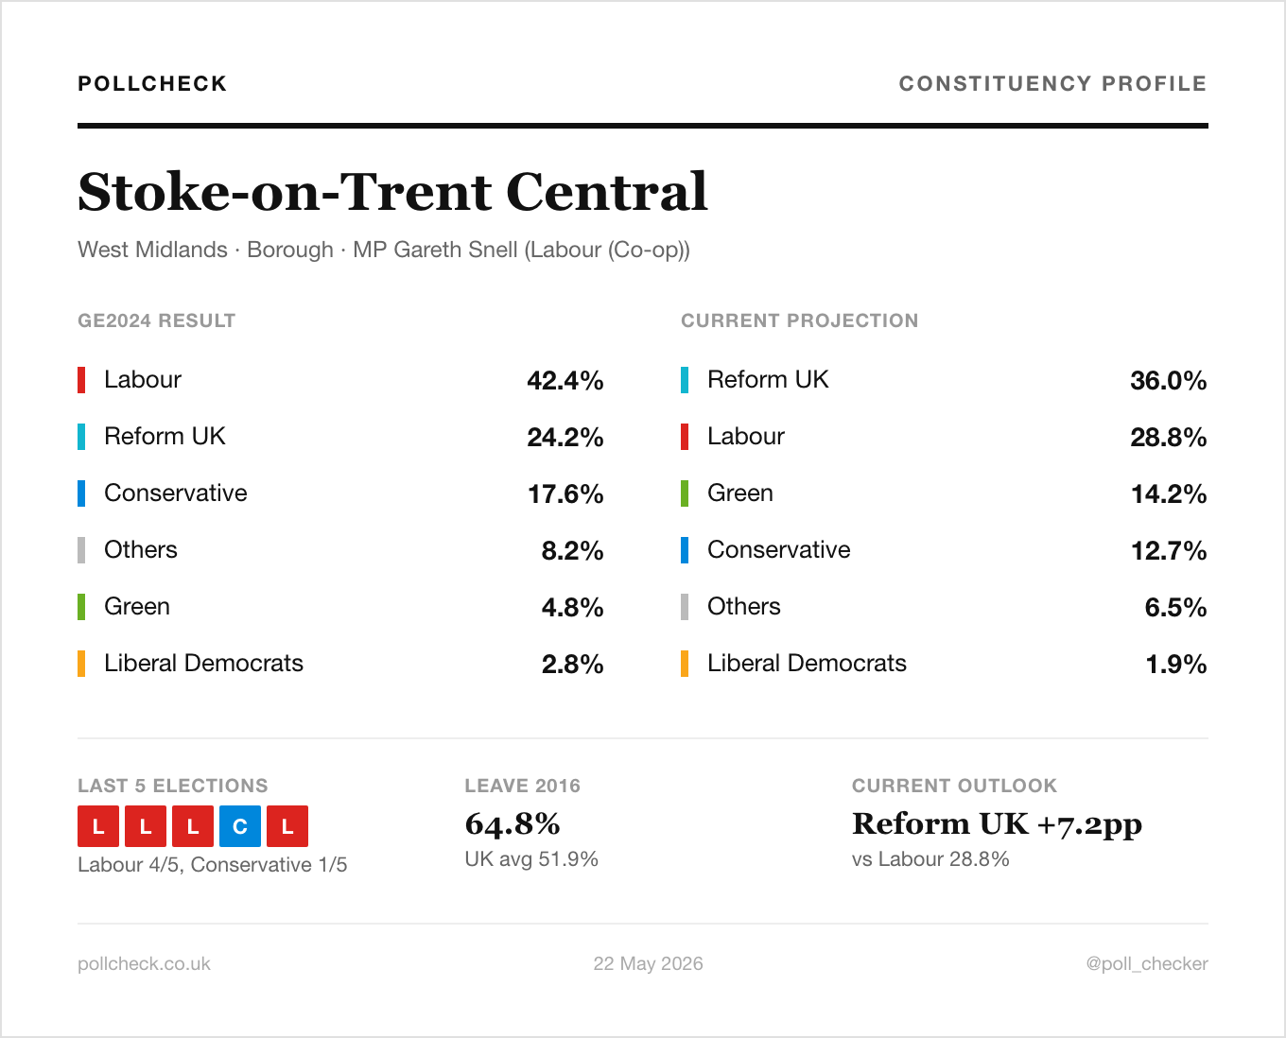The image size is (1286, 1038).
Task: Click the Stoke-on-Trent Central heading
Action: [392, 192]
